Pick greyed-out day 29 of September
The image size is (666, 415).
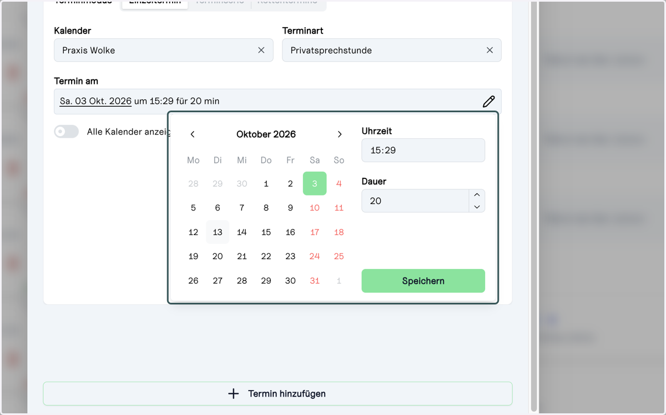pyautogui.click(x=218, y=183)
